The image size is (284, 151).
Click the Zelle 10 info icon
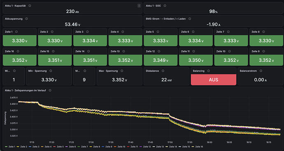(229, 51)
